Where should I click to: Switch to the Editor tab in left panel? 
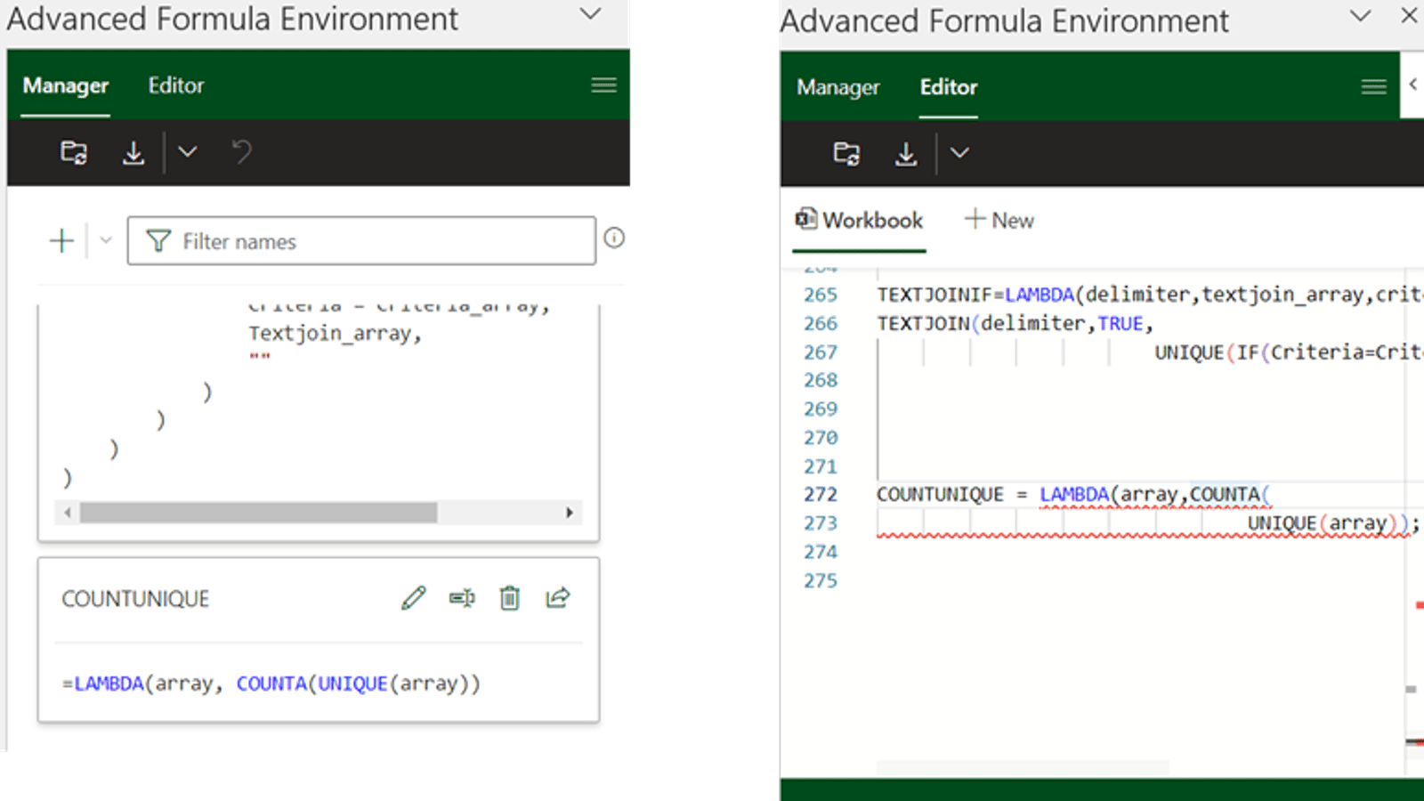(x=176, y=85)
